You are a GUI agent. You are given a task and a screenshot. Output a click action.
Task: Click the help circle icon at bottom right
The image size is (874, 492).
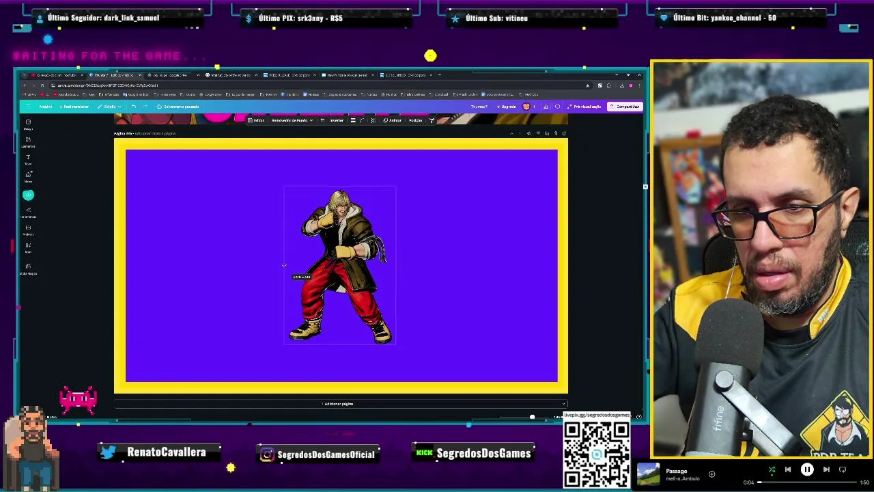pos(638,417)
